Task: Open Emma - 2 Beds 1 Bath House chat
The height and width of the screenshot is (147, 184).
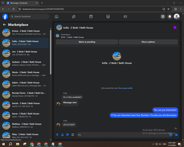Action: [25, 32]
